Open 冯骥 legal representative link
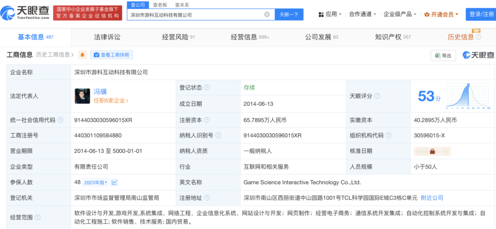 (x=100, y=92)
